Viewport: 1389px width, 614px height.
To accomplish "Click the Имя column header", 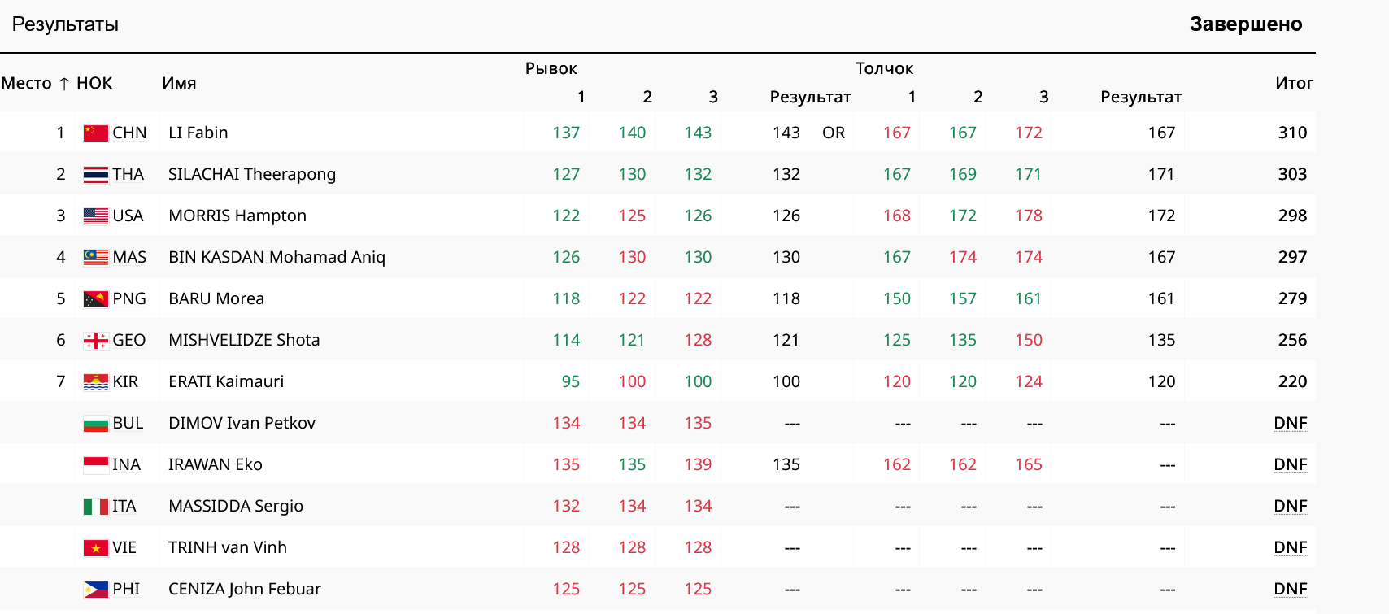I will [179, 83].
